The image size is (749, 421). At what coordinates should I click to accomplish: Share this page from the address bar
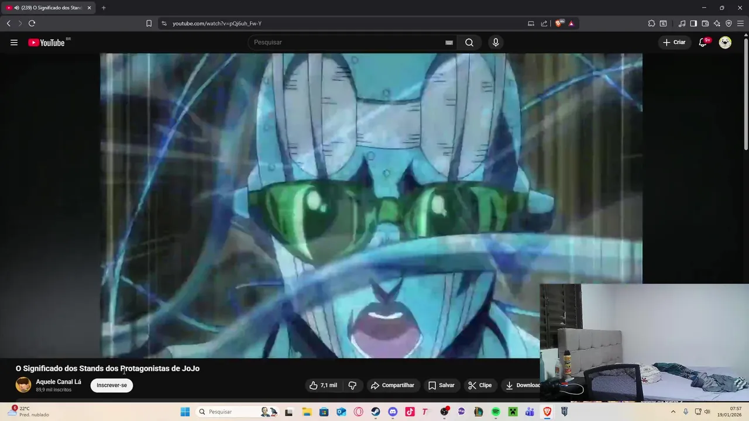click(x=544, y=23)
